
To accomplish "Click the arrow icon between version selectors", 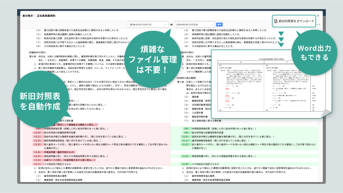I will [x=171, y=25].
